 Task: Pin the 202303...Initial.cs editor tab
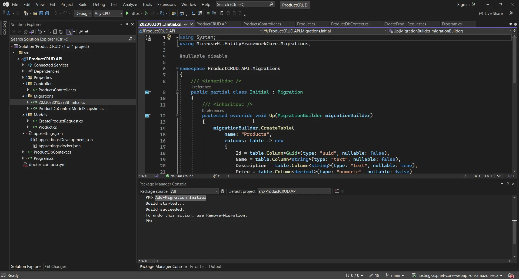click(185, 24)
